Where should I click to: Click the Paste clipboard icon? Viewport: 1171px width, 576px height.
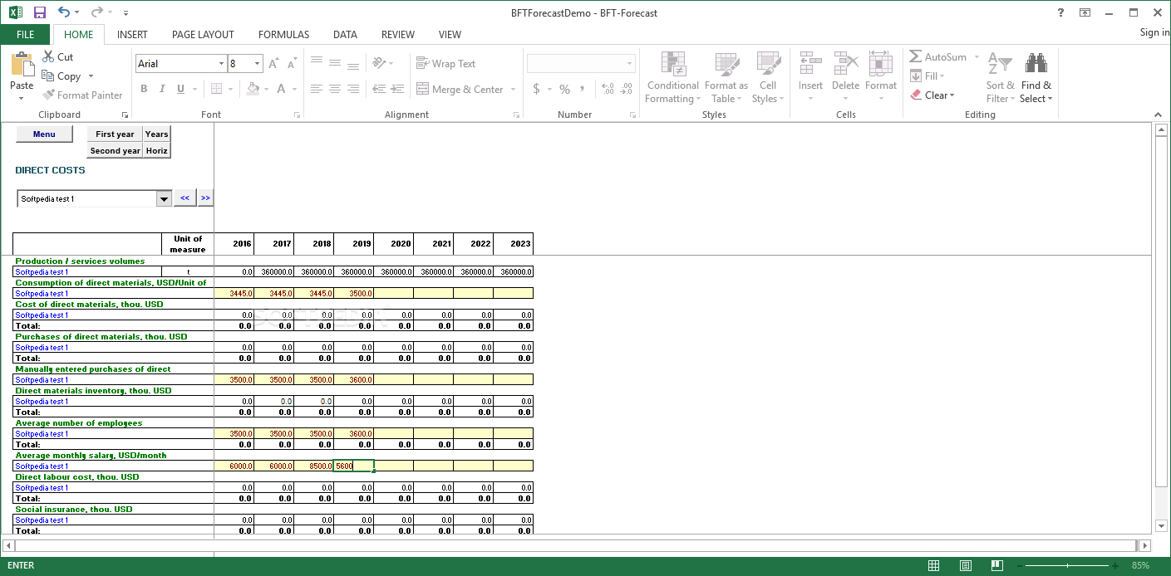tap(22, 64)
